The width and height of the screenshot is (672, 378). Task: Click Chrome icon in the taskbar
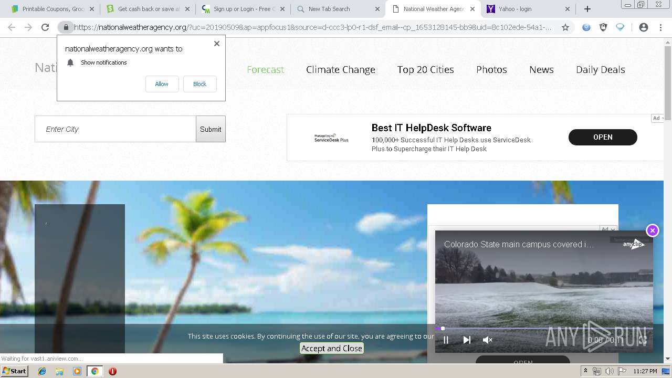(x=94, y=371)
